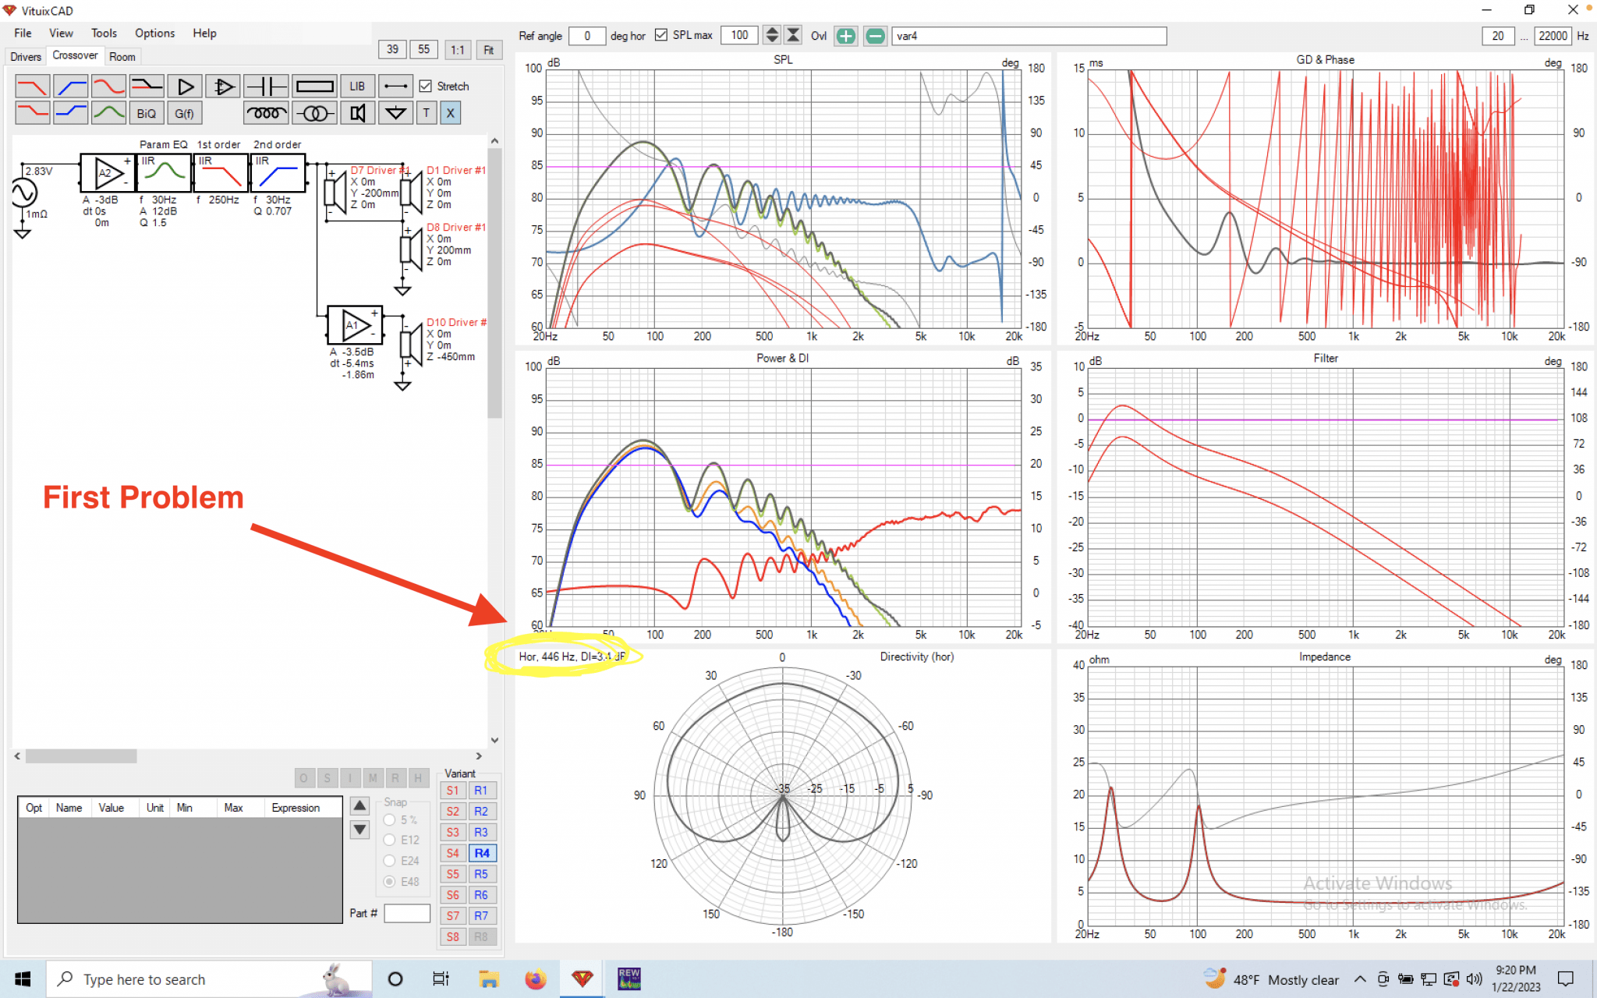Click the scroll-down arrow of schematic scrollbar

click(x=494, y=740)
